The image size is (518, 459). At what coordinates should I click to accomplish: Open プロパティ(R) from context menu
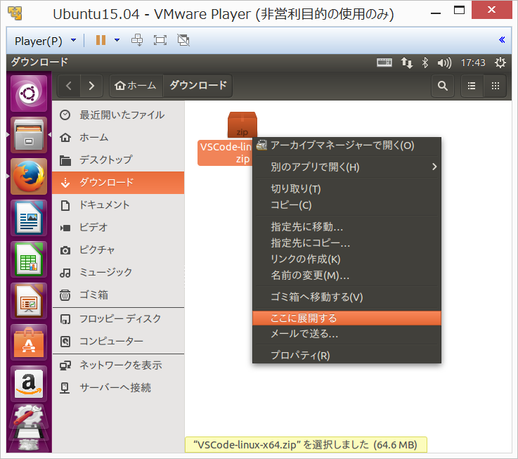347,355
